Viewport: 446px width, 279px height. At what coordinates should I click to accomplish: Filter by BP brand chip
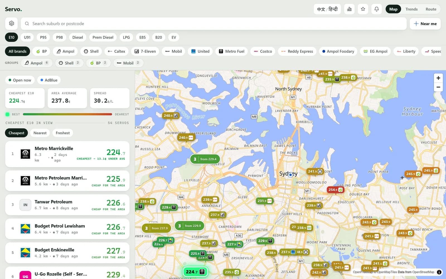[x=41, y=51]
